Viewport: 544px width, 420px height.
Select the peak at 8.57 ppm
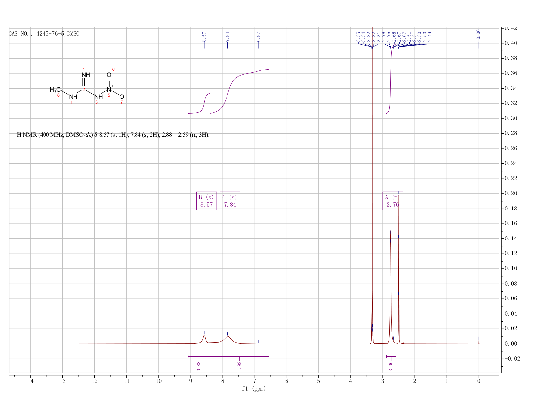tap(204, 339)
